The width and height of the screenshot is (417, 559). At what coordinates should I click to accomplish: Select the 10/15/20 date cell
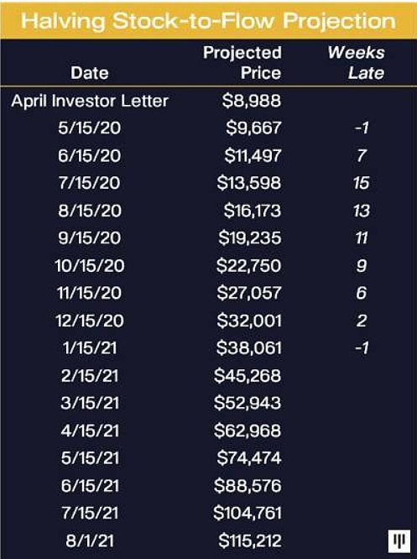point(90,266)
